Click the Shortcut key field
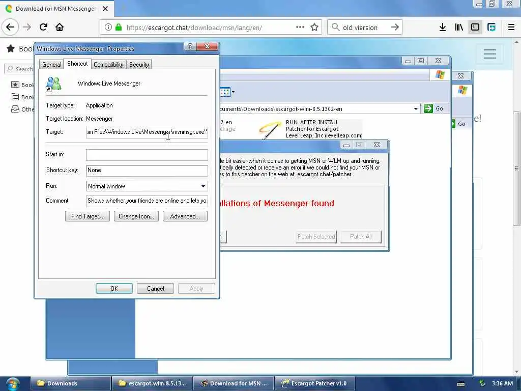This screenshot has width=521, height=391. (x=147, y=170)
